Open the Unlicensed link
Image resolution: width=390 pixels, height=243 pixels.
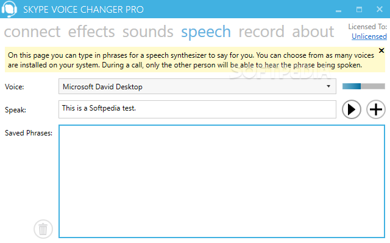coord(369,36)
